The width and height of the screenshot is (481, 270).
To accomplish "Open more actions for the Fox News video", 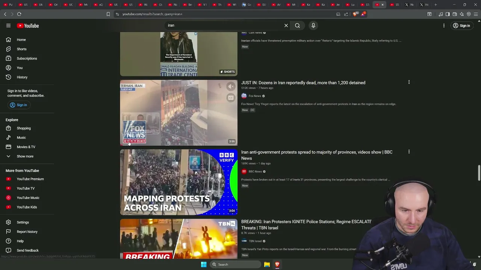I will (x=409, y=82).
